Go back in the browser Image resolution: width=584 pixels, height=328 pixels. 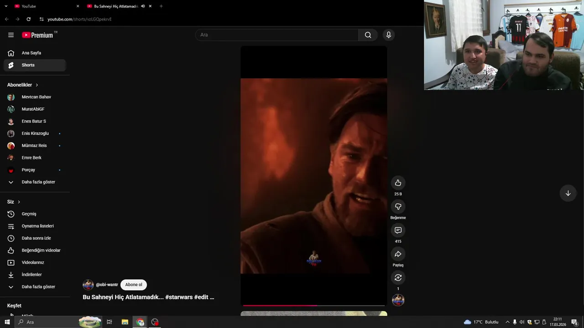(6, 19)
